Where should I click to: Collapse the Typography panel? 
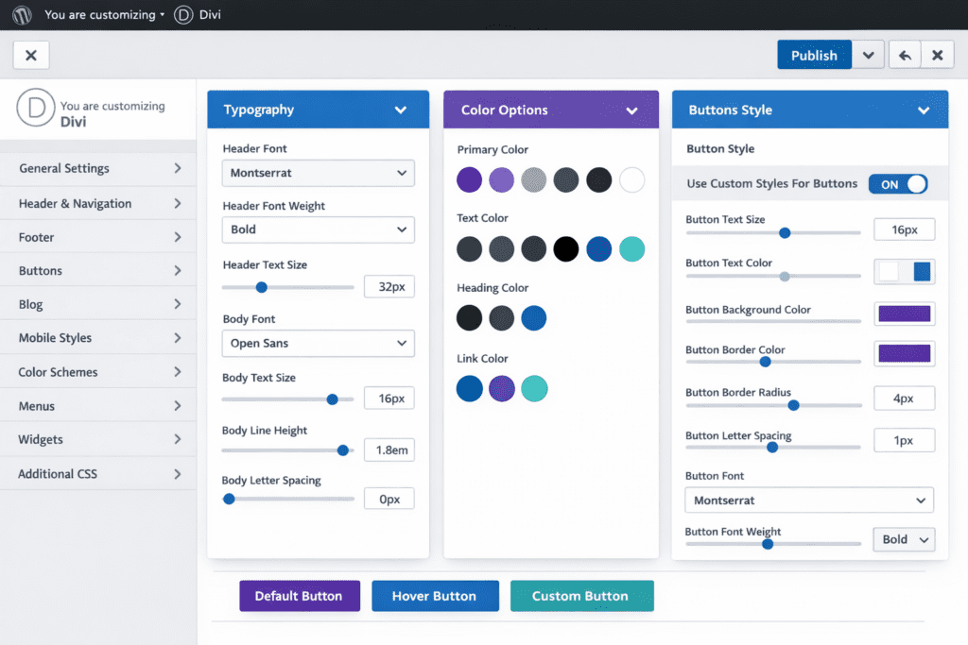pyautogui.click(x=403, y=110)
